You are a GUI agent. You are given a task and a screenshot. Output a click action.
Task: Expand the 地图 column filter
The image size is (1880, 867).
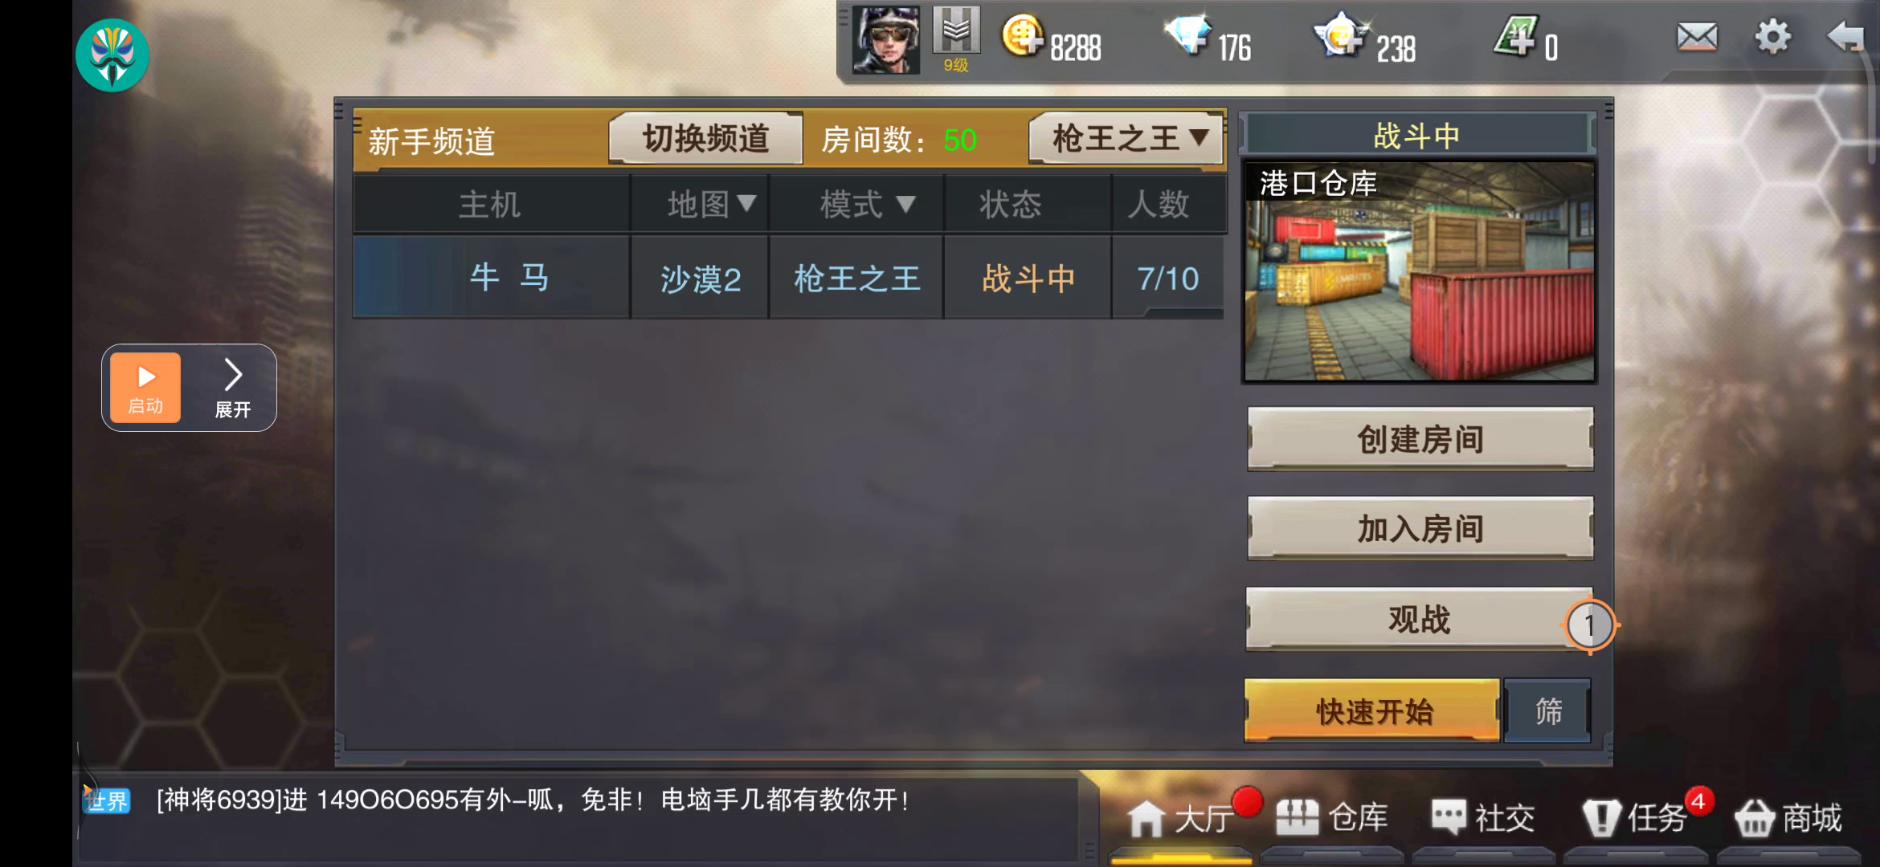(x=710, y=204)
